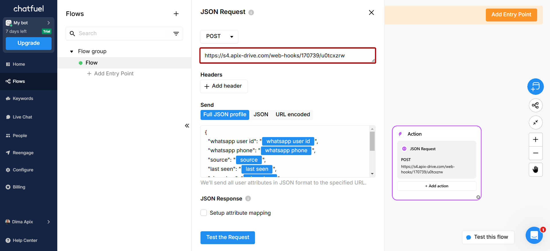Select the Flow item in the list
The height and width of the screenshot is (251, 550).
tap(124, 63)
